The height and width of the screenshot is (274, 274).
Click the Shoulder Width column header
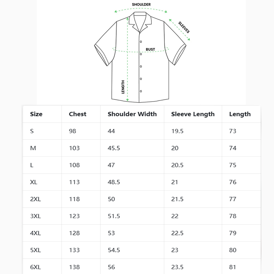tap(132, 114)
